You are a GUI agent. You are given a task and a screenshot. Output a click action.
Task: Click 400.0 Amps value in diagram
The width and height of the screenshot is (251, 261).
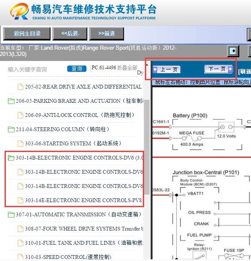192,144
